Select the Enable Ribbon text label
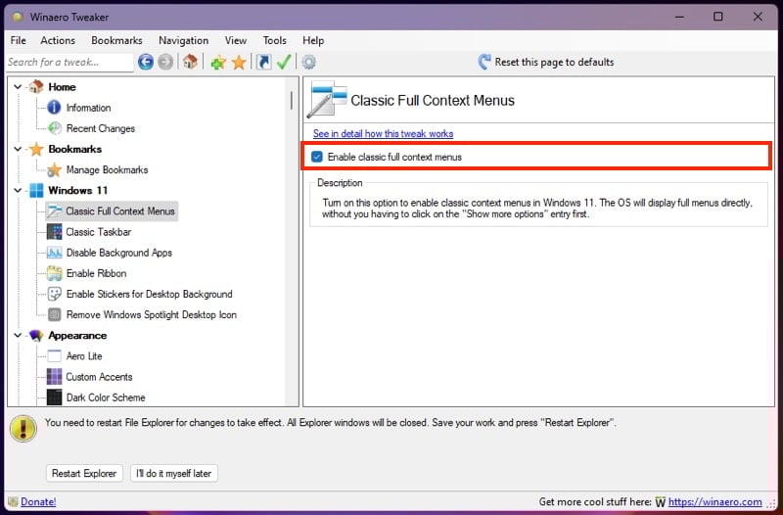Viewport: 783px width, 515px height. coord(96,273)
